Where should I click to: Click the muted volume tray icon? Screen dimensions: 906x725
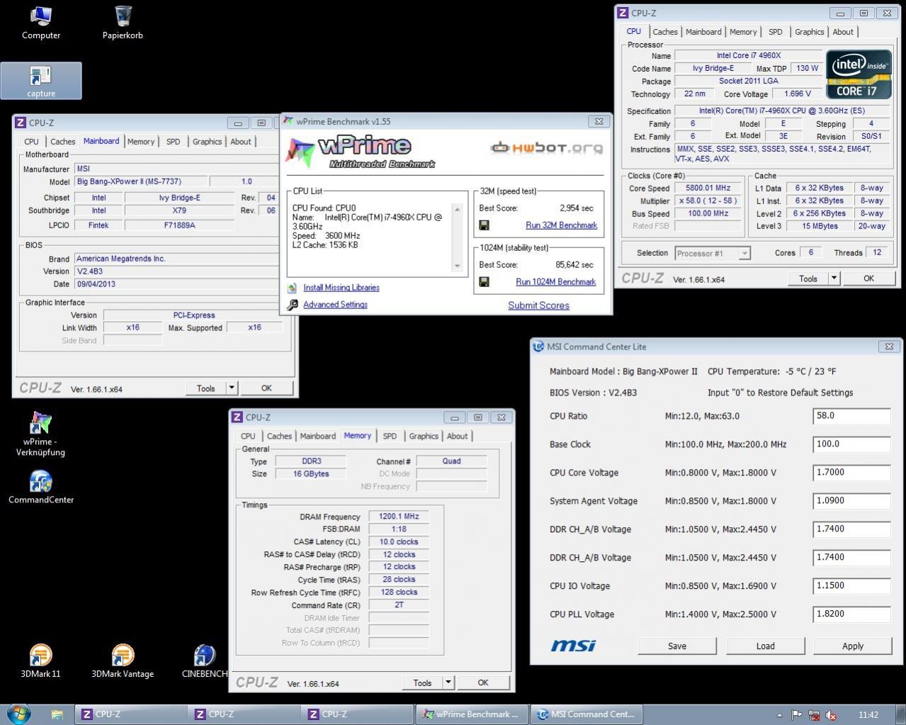832,715
